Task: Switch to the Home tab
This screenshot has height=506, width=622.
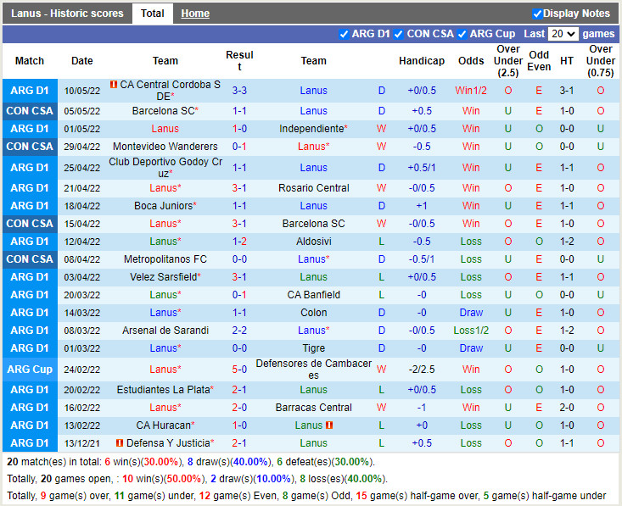Action: (195, 14)
